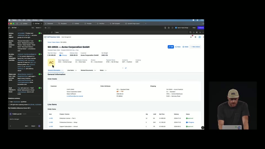265x149 pixels.
Task: Toggle No inline color overrides check mark
Action: point(39,54)
